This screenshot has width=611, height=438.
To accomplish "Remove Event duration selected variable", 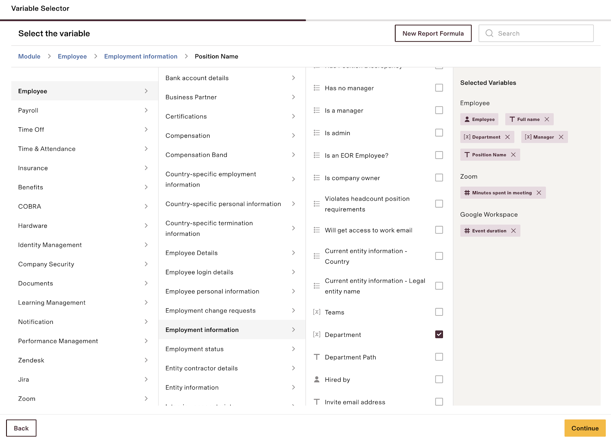I will pos(513,230).
